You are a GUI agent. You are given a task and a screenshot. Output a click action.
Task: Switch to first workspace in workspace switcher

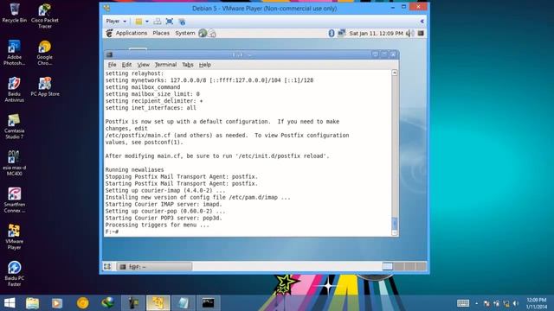(387, 266)
